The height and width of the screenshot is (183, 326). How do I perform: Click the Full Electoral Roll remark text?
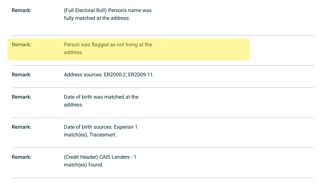(108, 14)
